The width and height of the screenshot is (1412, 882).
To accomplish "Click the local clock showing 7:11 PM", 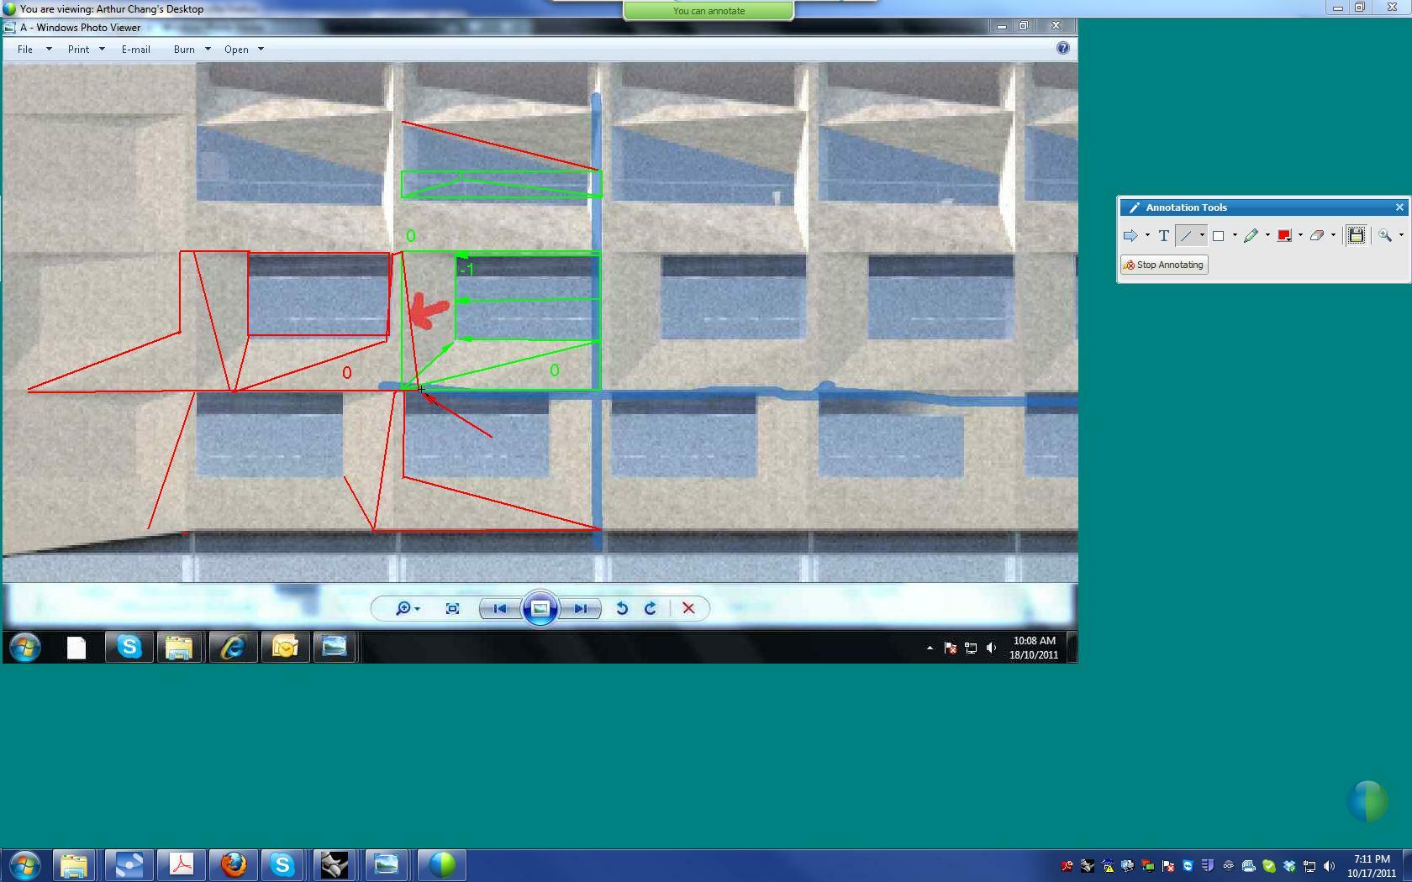I will point(1372,866).
